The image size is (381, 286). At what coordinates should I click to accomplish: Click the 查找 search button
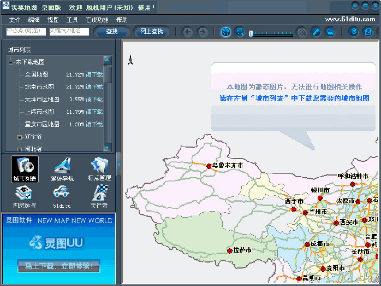coord(112,32)
